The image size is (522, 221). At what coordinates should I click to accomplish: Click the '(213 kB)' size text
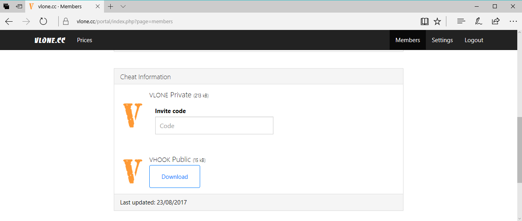tap(201, 96)
